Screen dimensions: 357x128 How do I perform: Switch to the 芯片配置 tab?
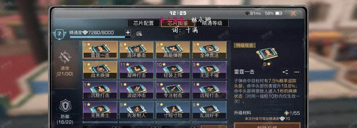pos(143,23)
